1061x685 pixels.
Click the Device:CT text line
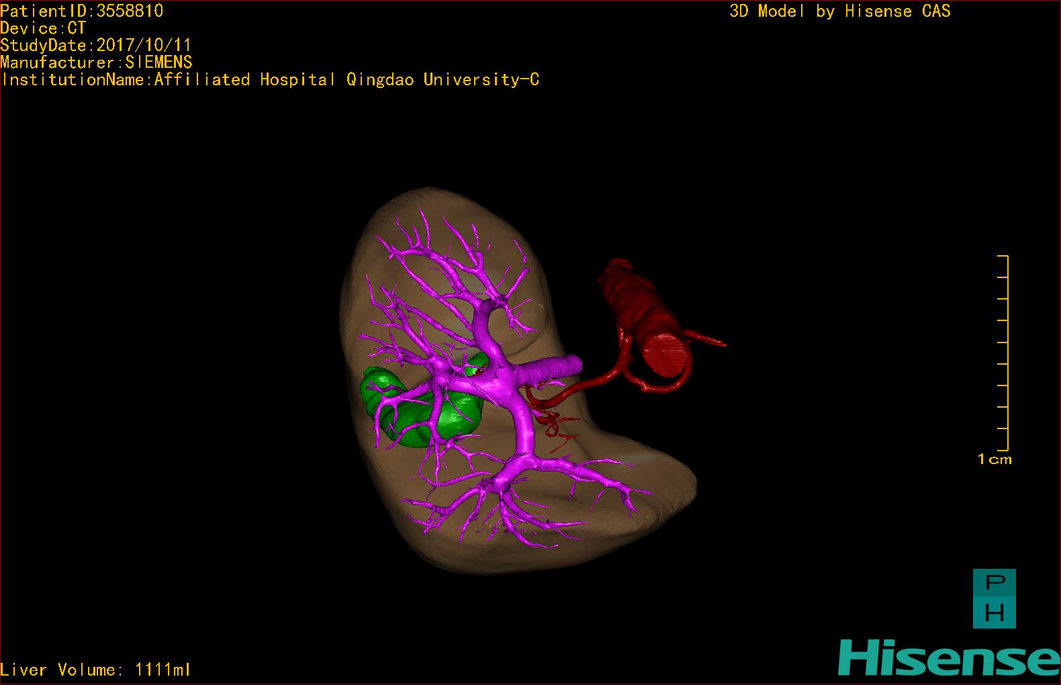coord(44,28)
